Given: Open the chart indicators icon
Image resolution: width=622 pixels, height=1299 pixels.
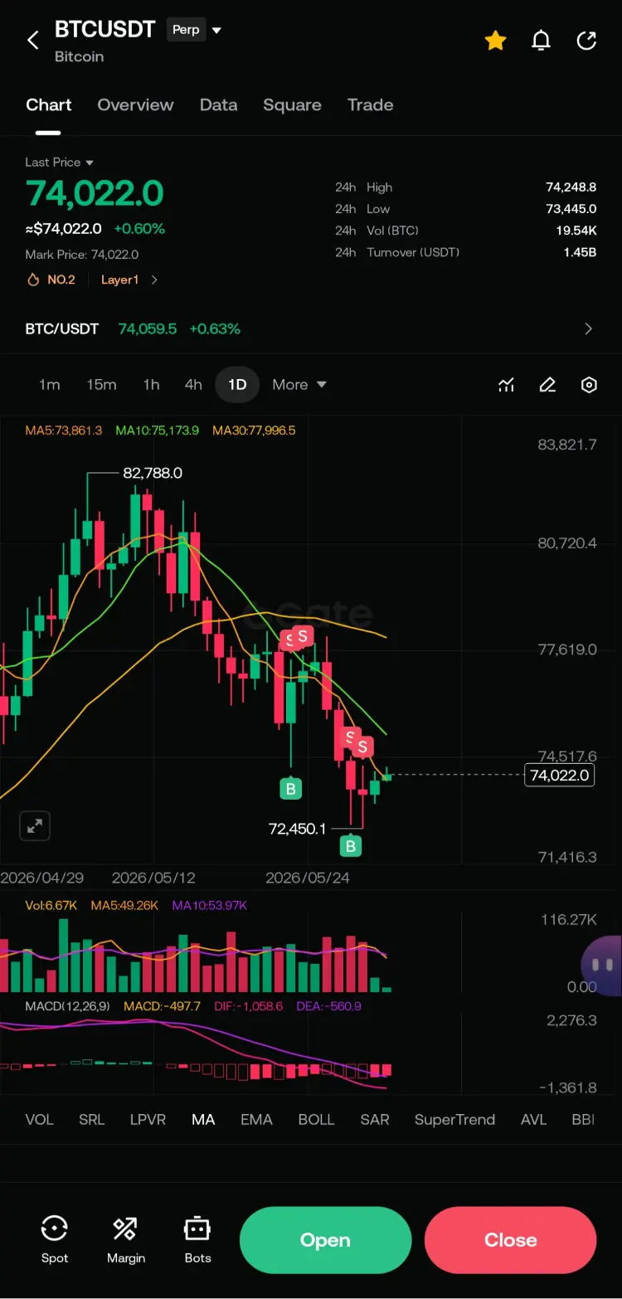Looking at the screenshot, I should pyautogui.click(x=506, y=384).
